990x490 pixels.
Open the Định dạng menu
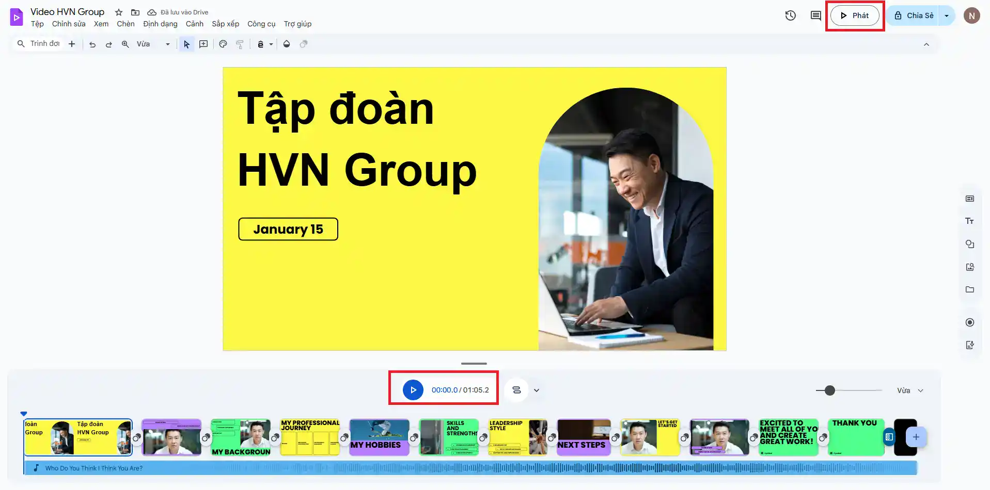[160, 24]
